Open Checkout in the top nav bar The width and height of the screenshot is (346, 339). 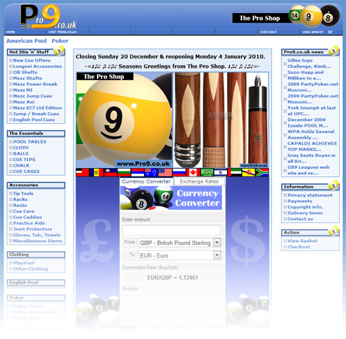268,32
